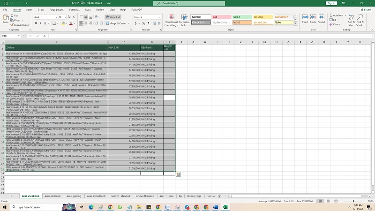Click the Cut scissors icon
Screen dimensions: 375x211
tap(12, 15)
